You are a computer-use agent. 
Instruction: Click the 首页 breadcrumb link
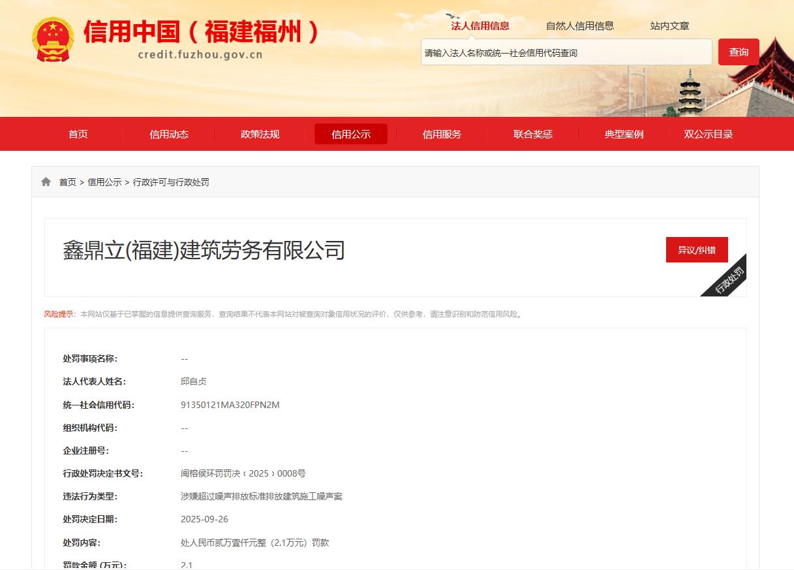(x=68, y=182)
